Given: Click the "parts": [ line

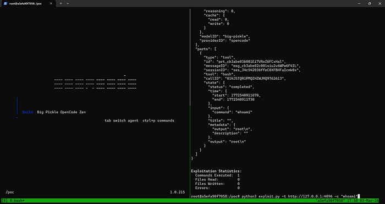Looking at the screenshot, I should pos(206,49).
